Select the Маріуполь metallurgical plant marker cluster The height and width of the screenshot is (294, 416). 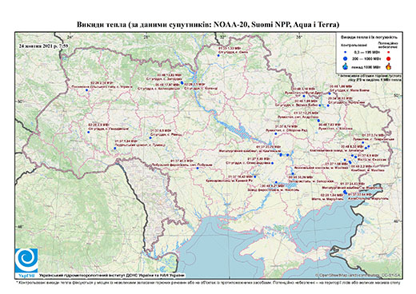tap(345, 192)
